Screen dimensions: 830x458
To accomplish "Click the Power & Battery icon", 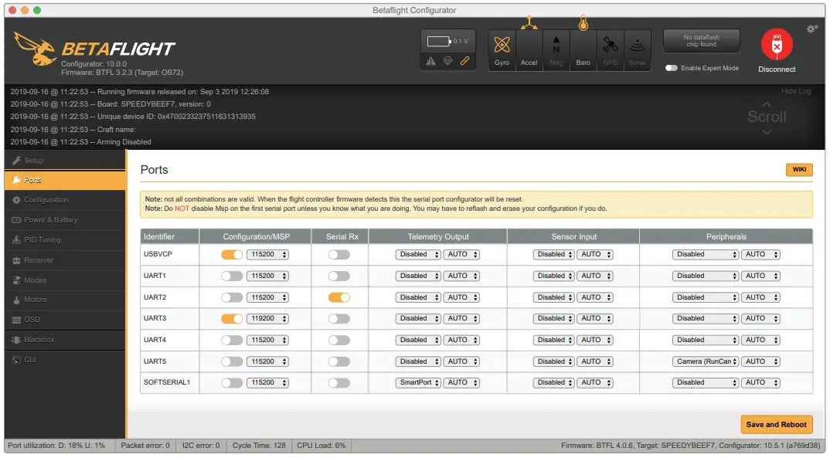I will (x=16, y=220).
